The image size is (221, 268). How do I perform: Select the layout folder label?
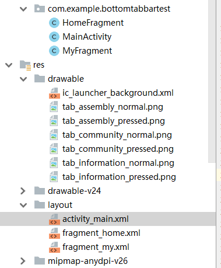click(60, 205)
